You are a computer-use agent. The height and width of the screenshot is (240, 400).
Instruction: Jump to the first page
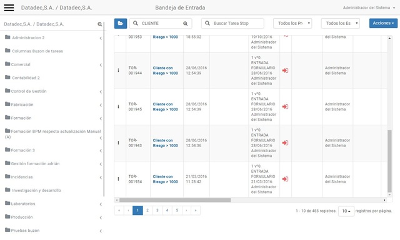[x=119, y=210]
